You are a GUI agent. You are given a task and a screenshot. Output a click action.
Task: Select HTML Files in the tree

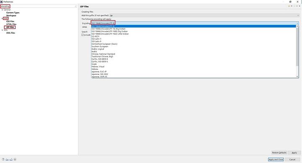11,24
